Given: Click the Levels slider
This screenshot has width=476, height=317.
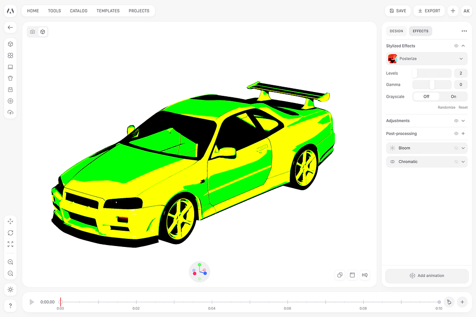Looking at the screenshot, I should 432,73.
